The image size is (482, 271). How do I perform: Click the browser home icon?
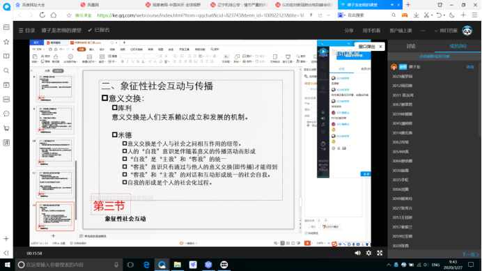pos(54,15)
